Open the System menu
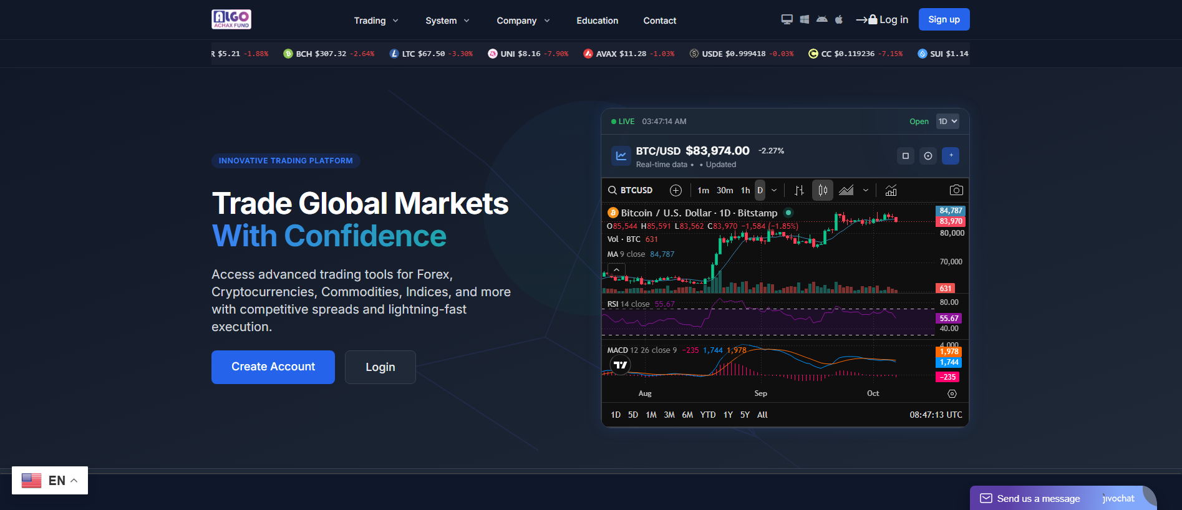Screen dimensions: 1182x510 point(447,21)
